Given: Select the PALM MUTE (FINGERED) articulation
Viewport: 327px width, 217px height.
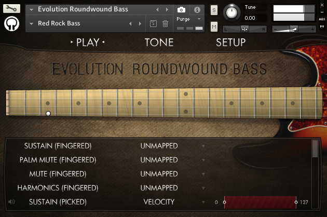Looking at the screenshot, I should click(x=58, y=160).
